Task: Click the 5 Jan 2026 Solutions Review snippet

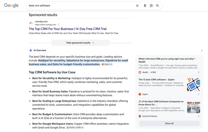Action: [x=162, y=109]
